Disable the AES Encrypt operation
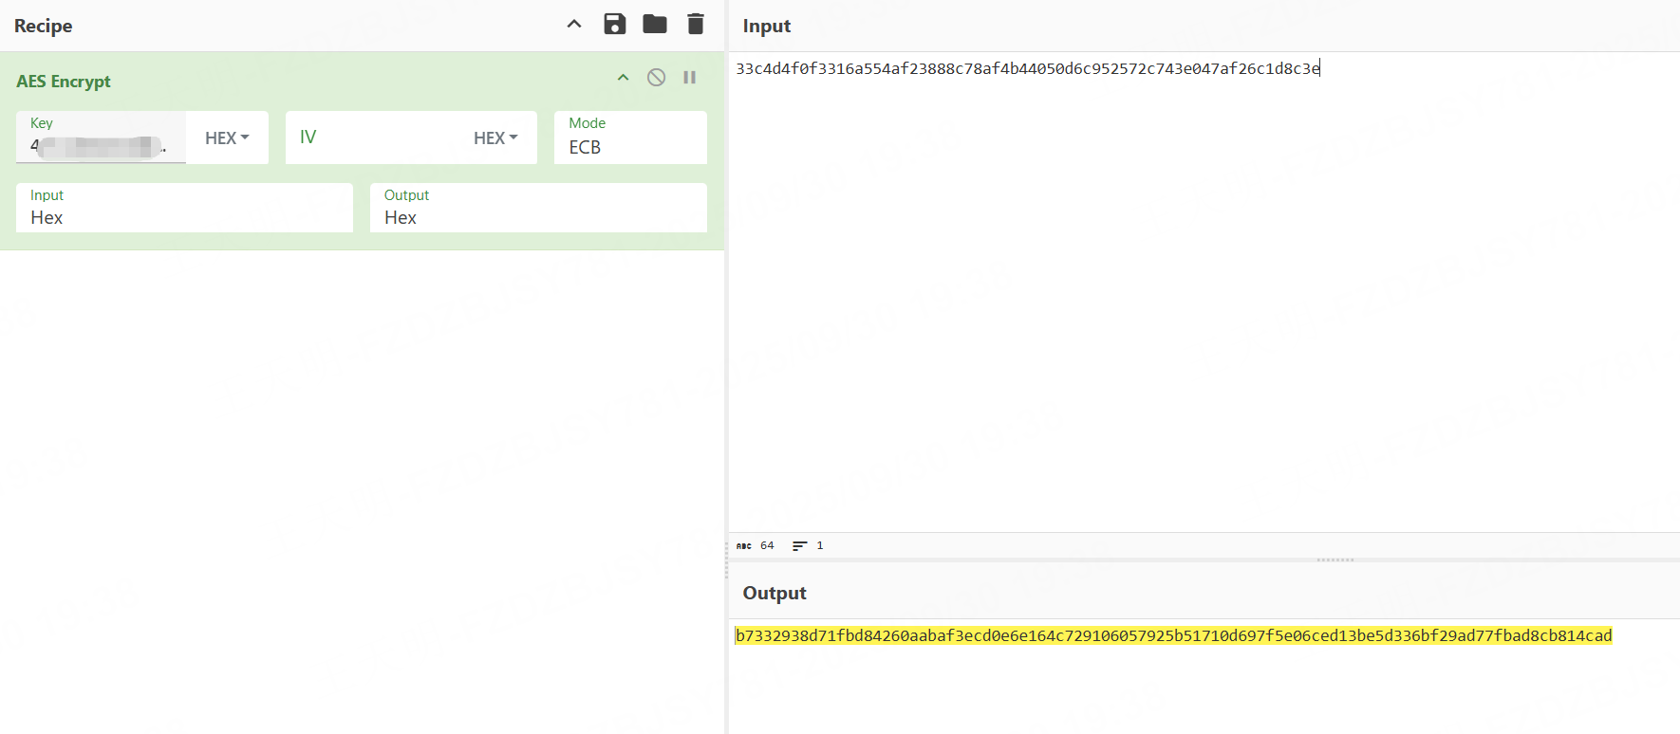The height and width of the screenshot is (734, 1680). (x=656, y=78)
